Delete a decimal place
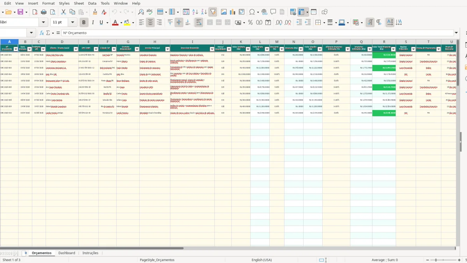Image resolution: width=467 pixels, height=263 pixels. tap(288, 23)
